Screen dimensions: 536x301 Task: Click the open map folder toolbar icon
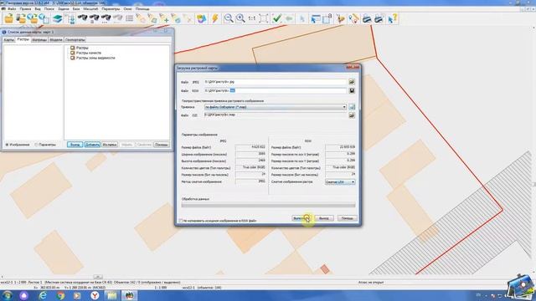point(8,18)
